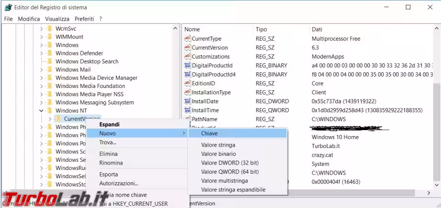This screenshot has height=208, width=441.
Task: Expand the WcmSvc key
Action: point(41,28)
